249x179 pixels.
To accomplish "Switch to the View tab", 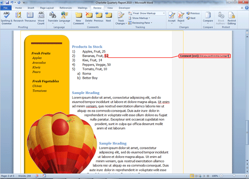I will (110, 8).
